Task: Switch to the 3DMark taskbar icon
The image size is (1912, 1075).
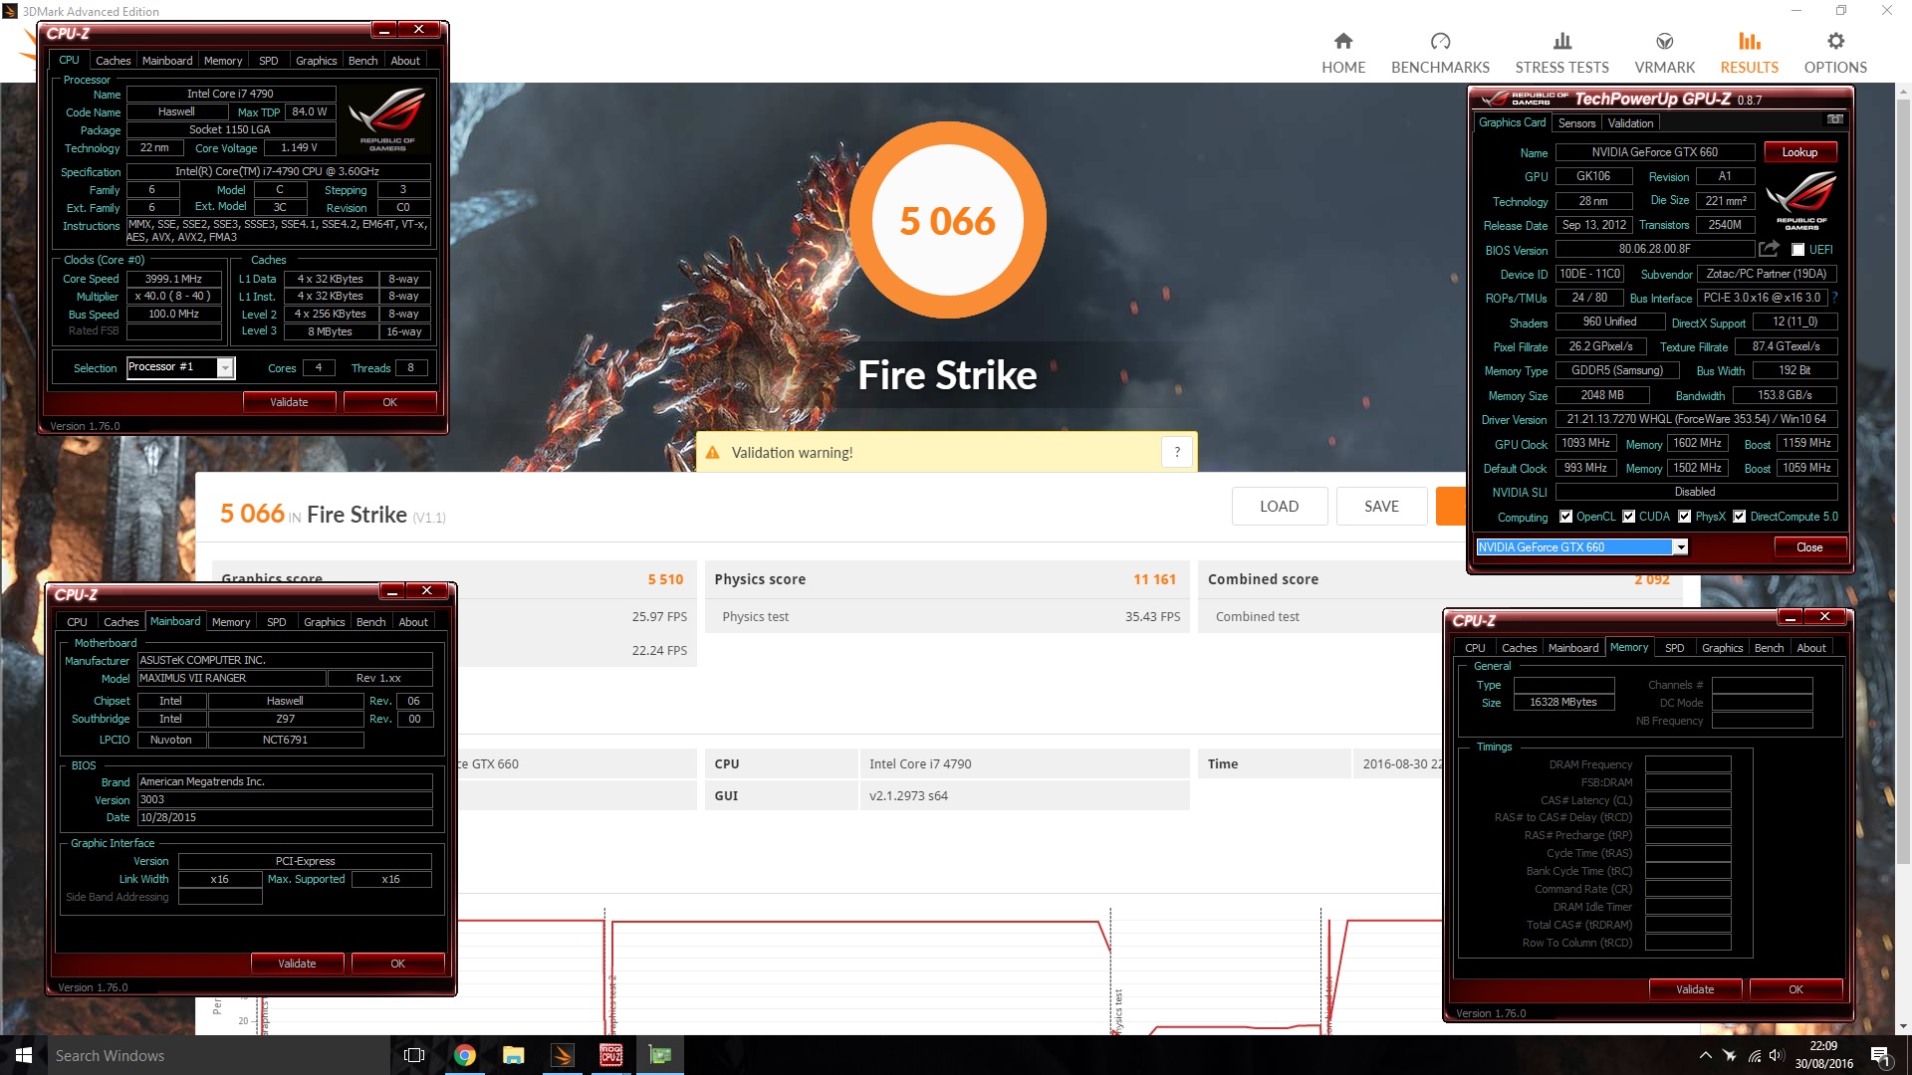Action: tap(562, 1055)
